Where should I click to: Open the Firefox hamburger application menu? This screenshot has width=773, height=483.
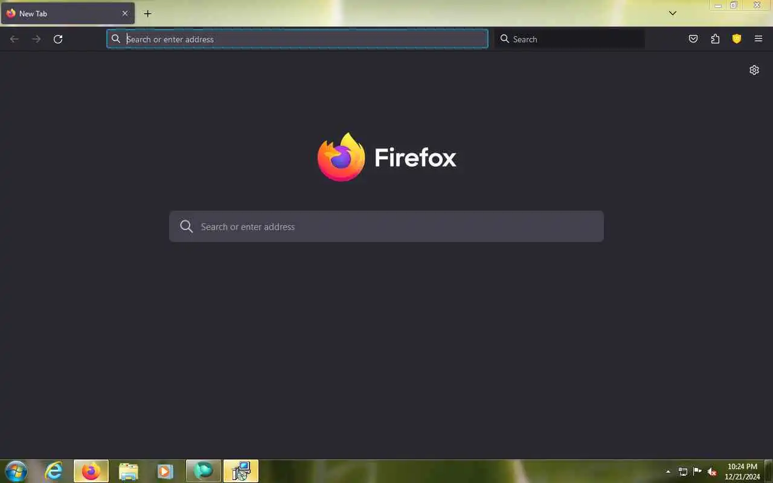[759, 39]
